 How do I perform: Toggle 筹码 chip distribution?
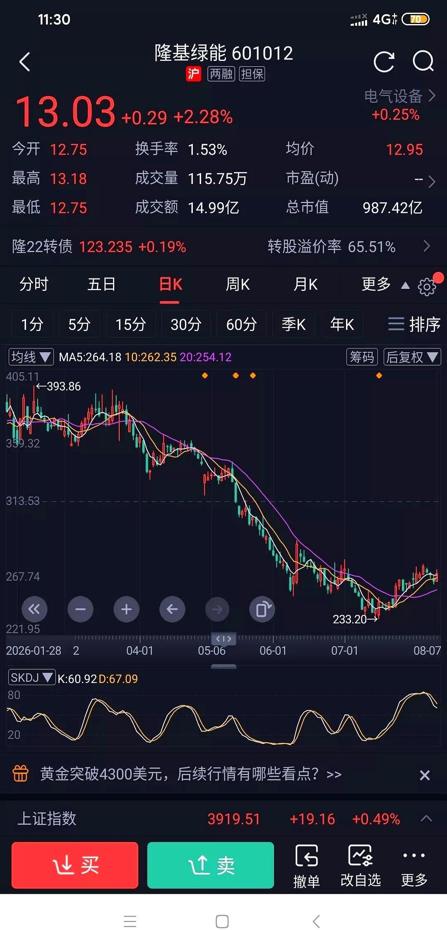(362, 357)
